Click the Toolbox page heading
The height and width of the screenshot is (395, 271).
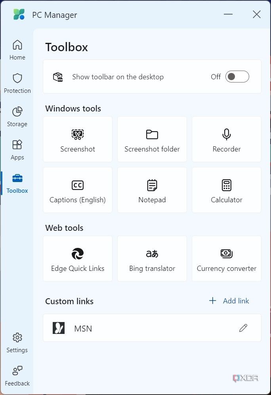click(x=67, y=47)
